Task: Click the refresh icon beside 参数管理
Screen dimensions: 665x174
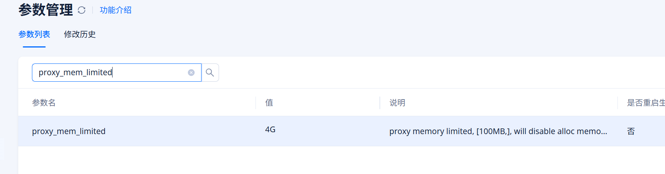Action: 81,10
